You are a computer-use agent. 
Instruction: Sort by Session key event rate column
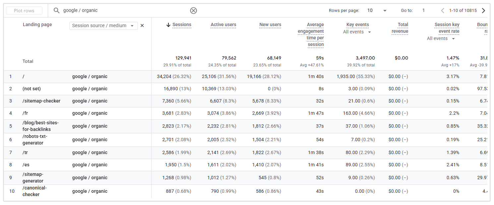[x=447, y=28]
